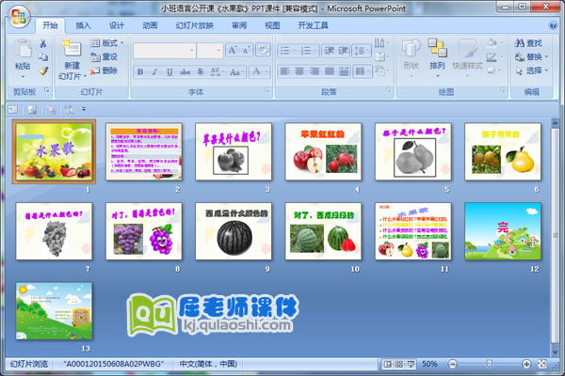Click the vertical scrollbar of slide sorter

click(x=556, y=236)
